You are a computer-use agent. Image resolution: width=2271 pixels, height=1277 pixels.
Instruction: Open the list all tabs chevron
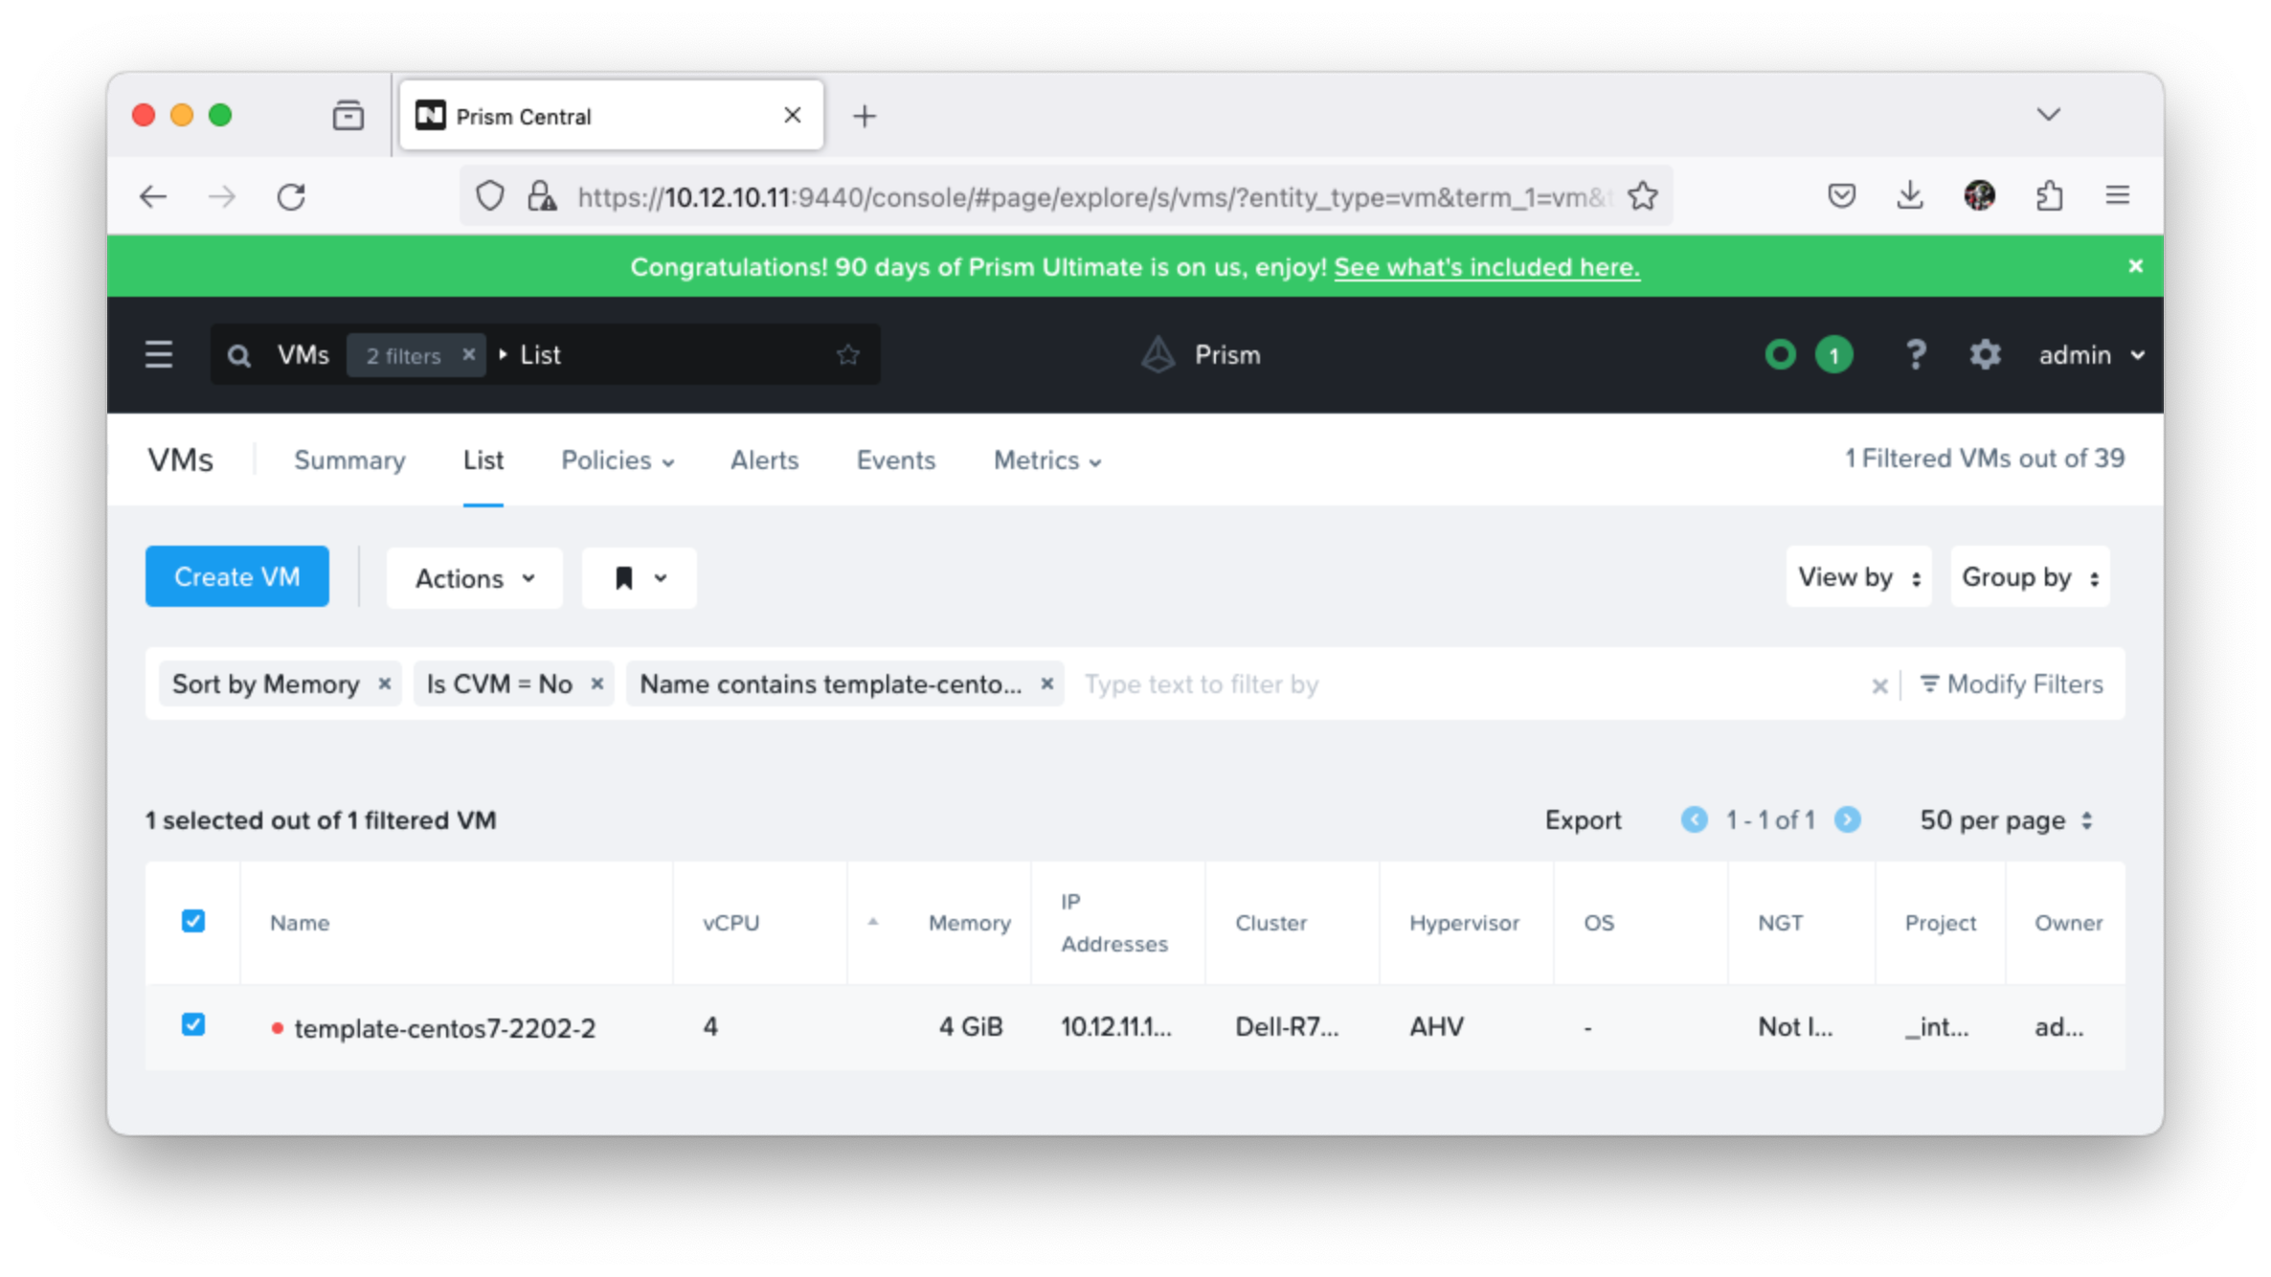coord(2048,115)
